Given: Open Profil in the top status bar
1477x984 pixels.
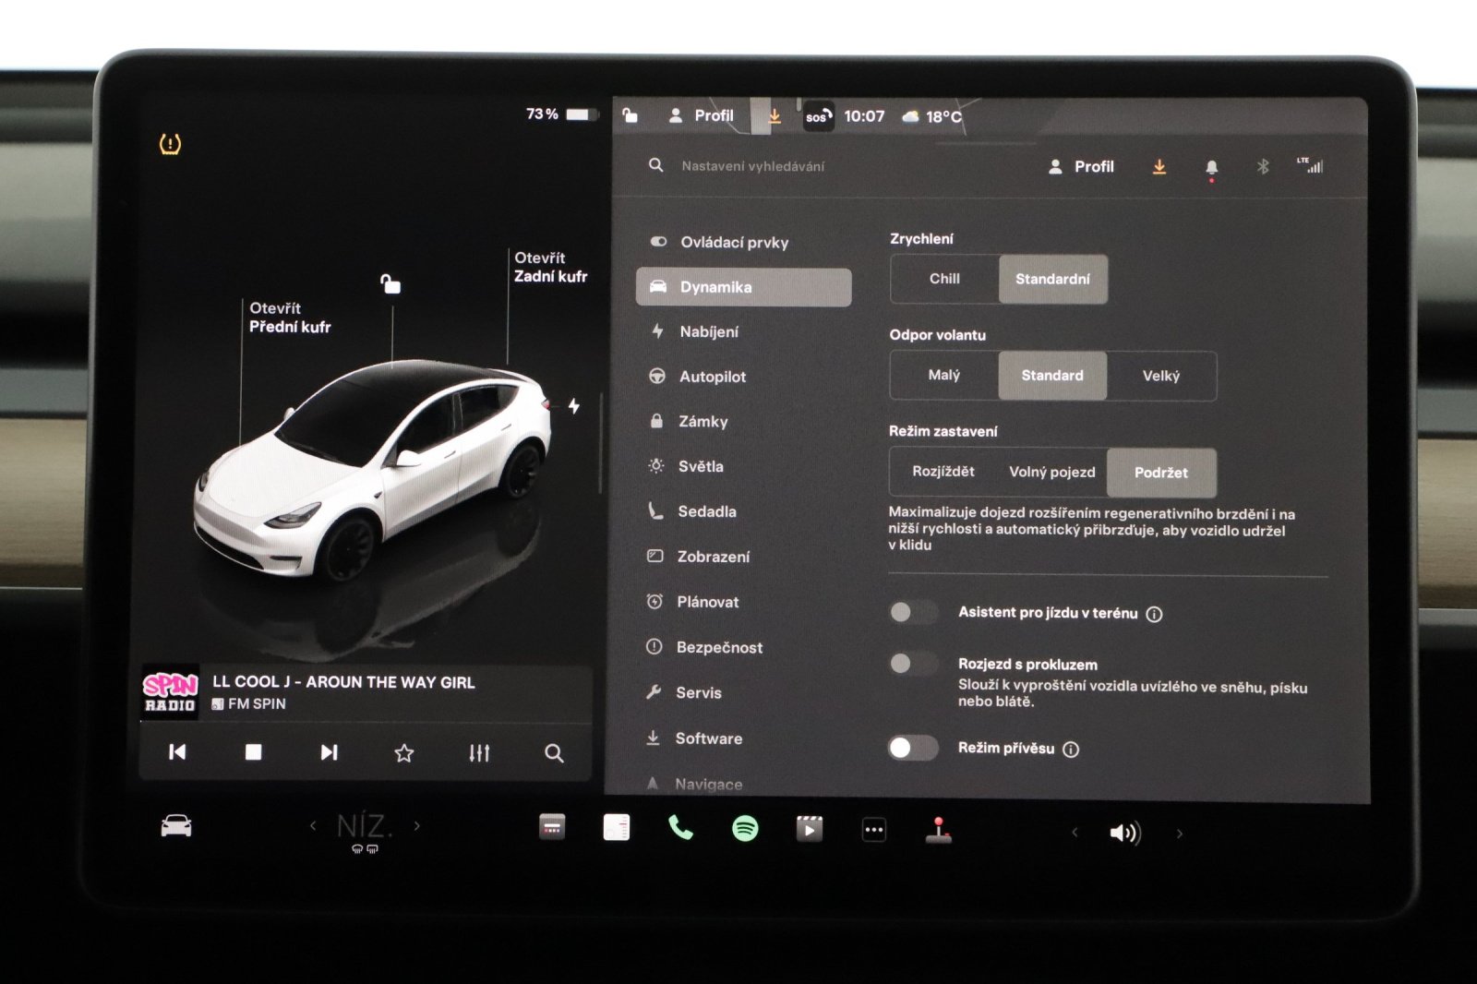Looking at the screenshot, I should [x=702, y=115].
